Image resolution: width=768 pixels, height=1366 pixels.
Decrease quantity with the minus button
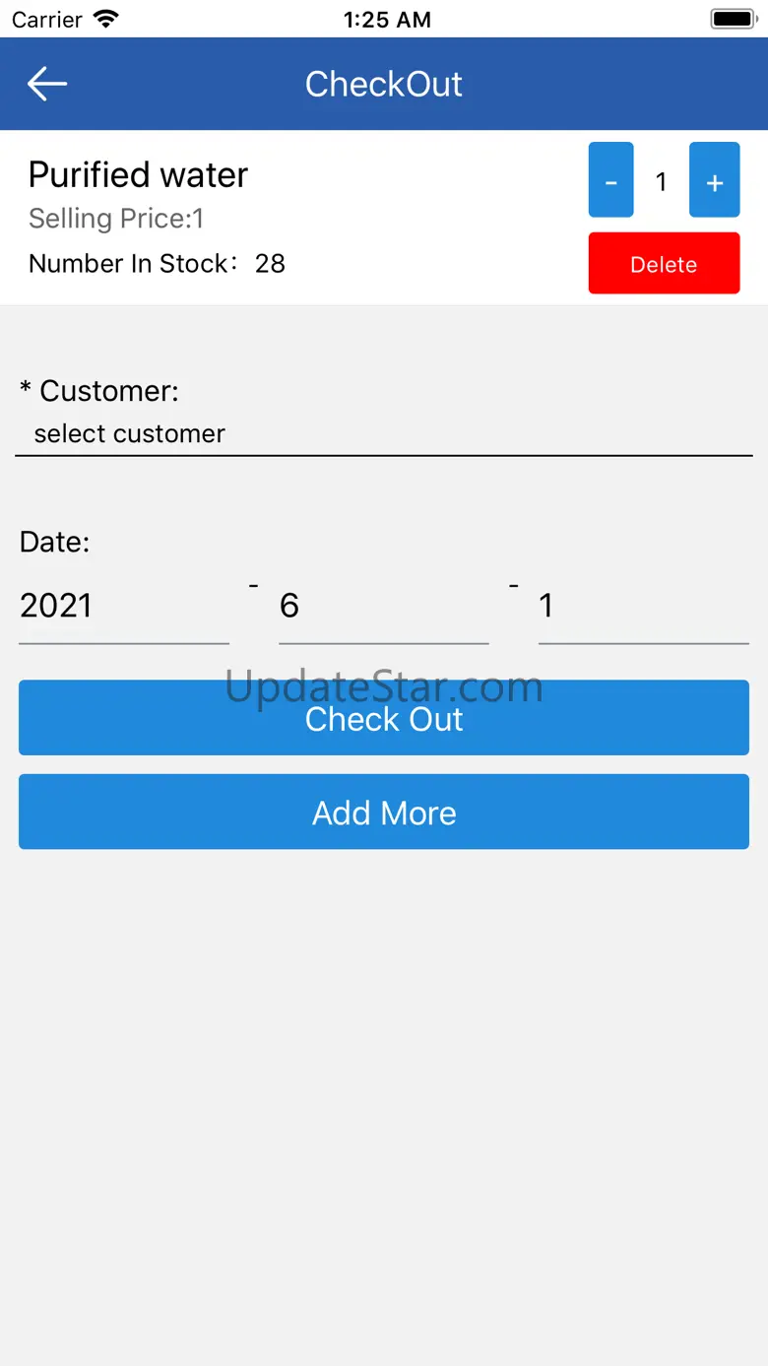click(610, 180)
